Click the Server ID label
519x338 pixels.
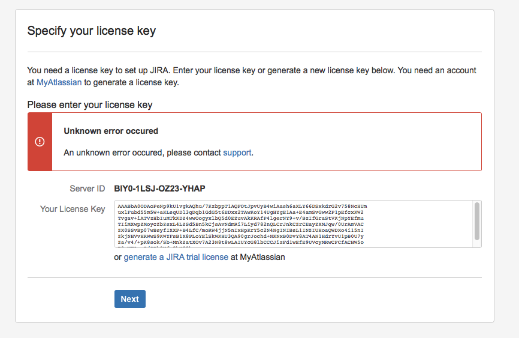[87, 189]
